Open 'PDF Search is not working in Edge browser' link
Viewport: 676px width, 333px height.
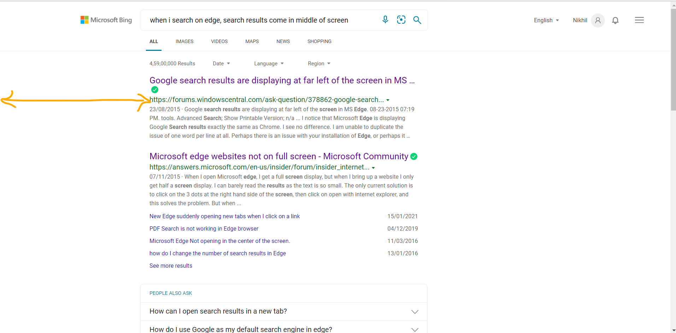(x=204, y=228)
